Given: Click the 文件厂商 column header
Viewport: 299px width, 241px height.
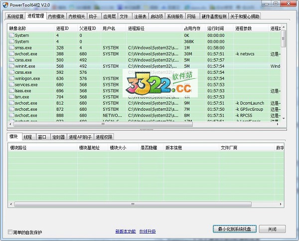Looking at the screenshot, I should [x=247, y=148].
